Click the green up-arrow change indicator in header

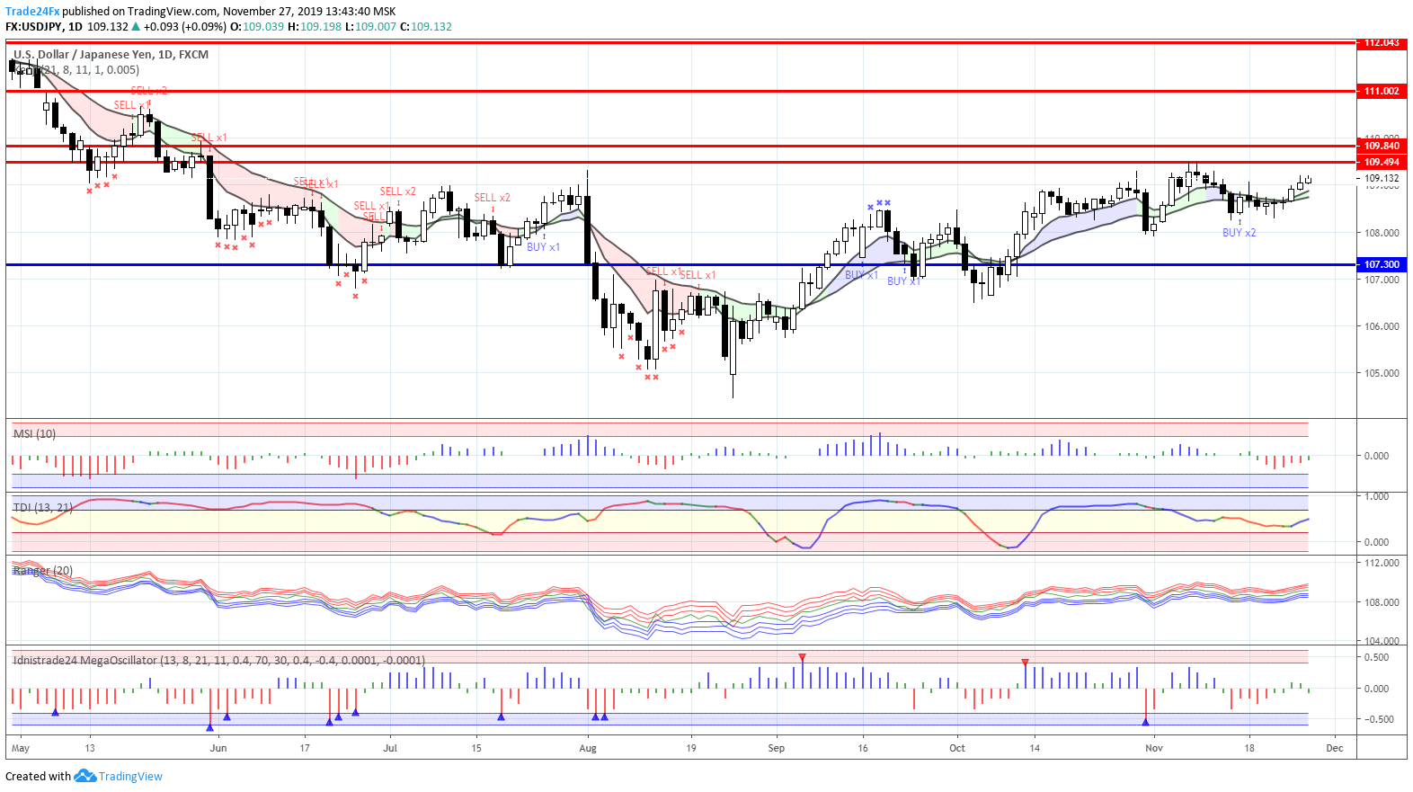pyautogui.click(x=136, y=27)
